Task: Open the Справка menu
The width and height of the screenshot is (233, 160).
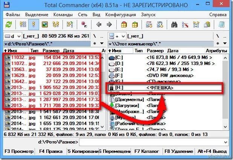Action: 218,15
